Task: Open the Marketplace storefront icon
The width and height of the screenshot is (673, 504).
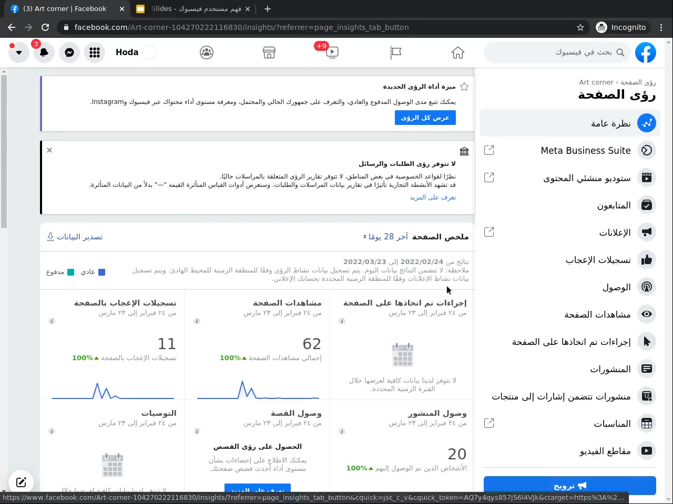Action: coord(269,52)
